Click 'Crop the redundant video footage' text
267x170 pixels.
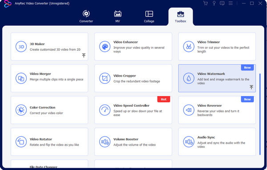coord(137,81)
